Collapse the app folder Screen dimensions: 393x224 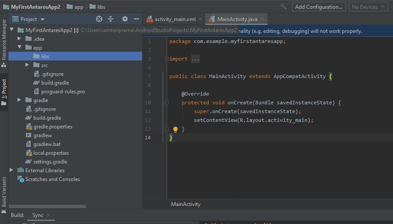19,48
